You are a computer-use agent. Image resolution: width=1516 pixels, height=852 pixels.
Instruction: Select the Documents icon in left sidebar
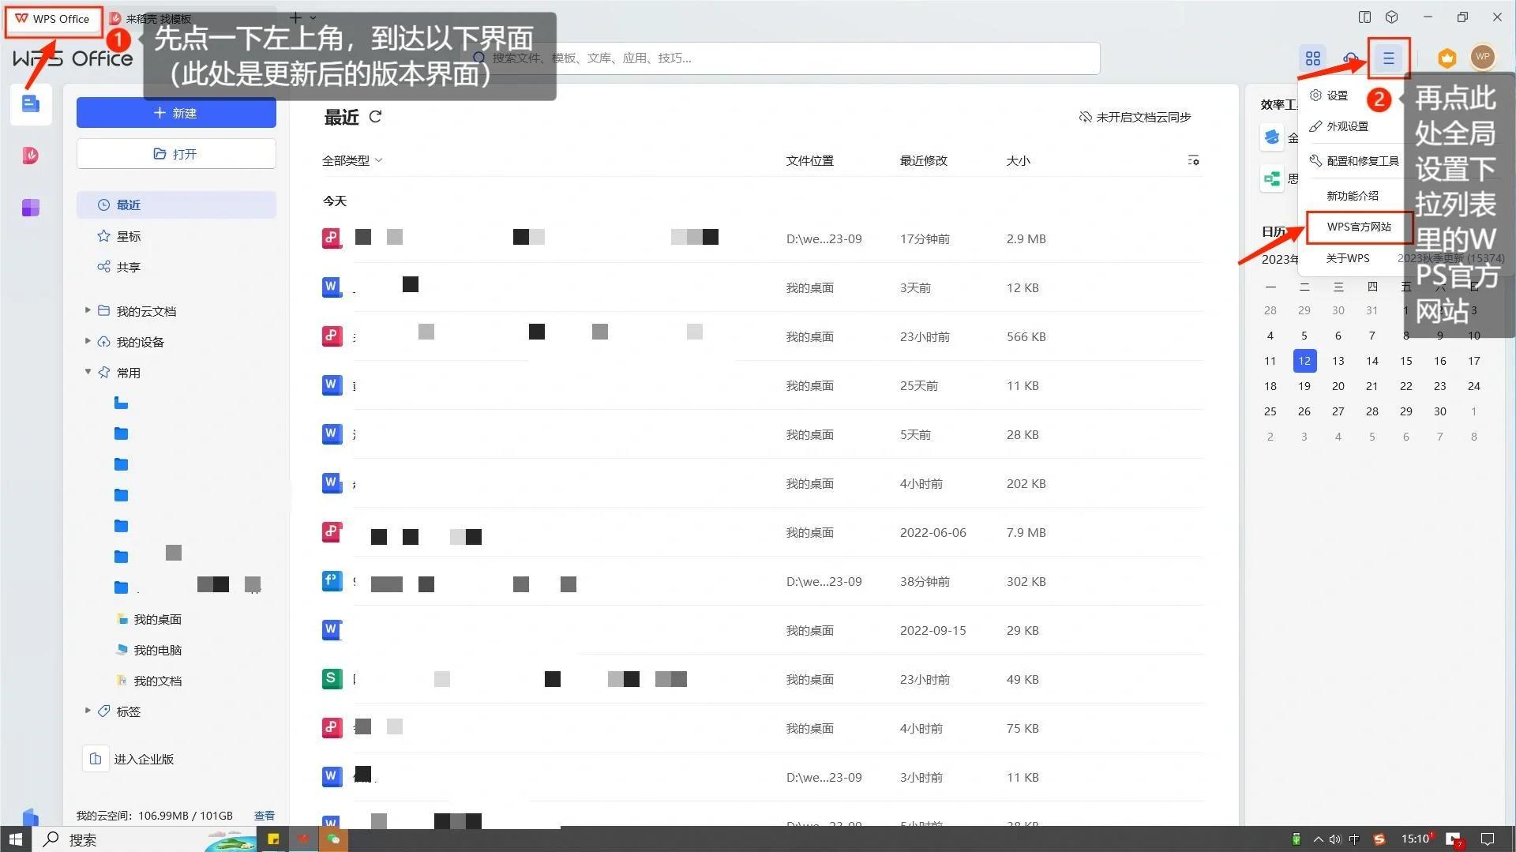coord(30,103)
